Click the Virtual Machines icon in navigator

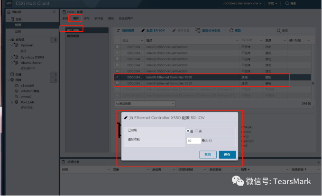(x=12, y=40)
